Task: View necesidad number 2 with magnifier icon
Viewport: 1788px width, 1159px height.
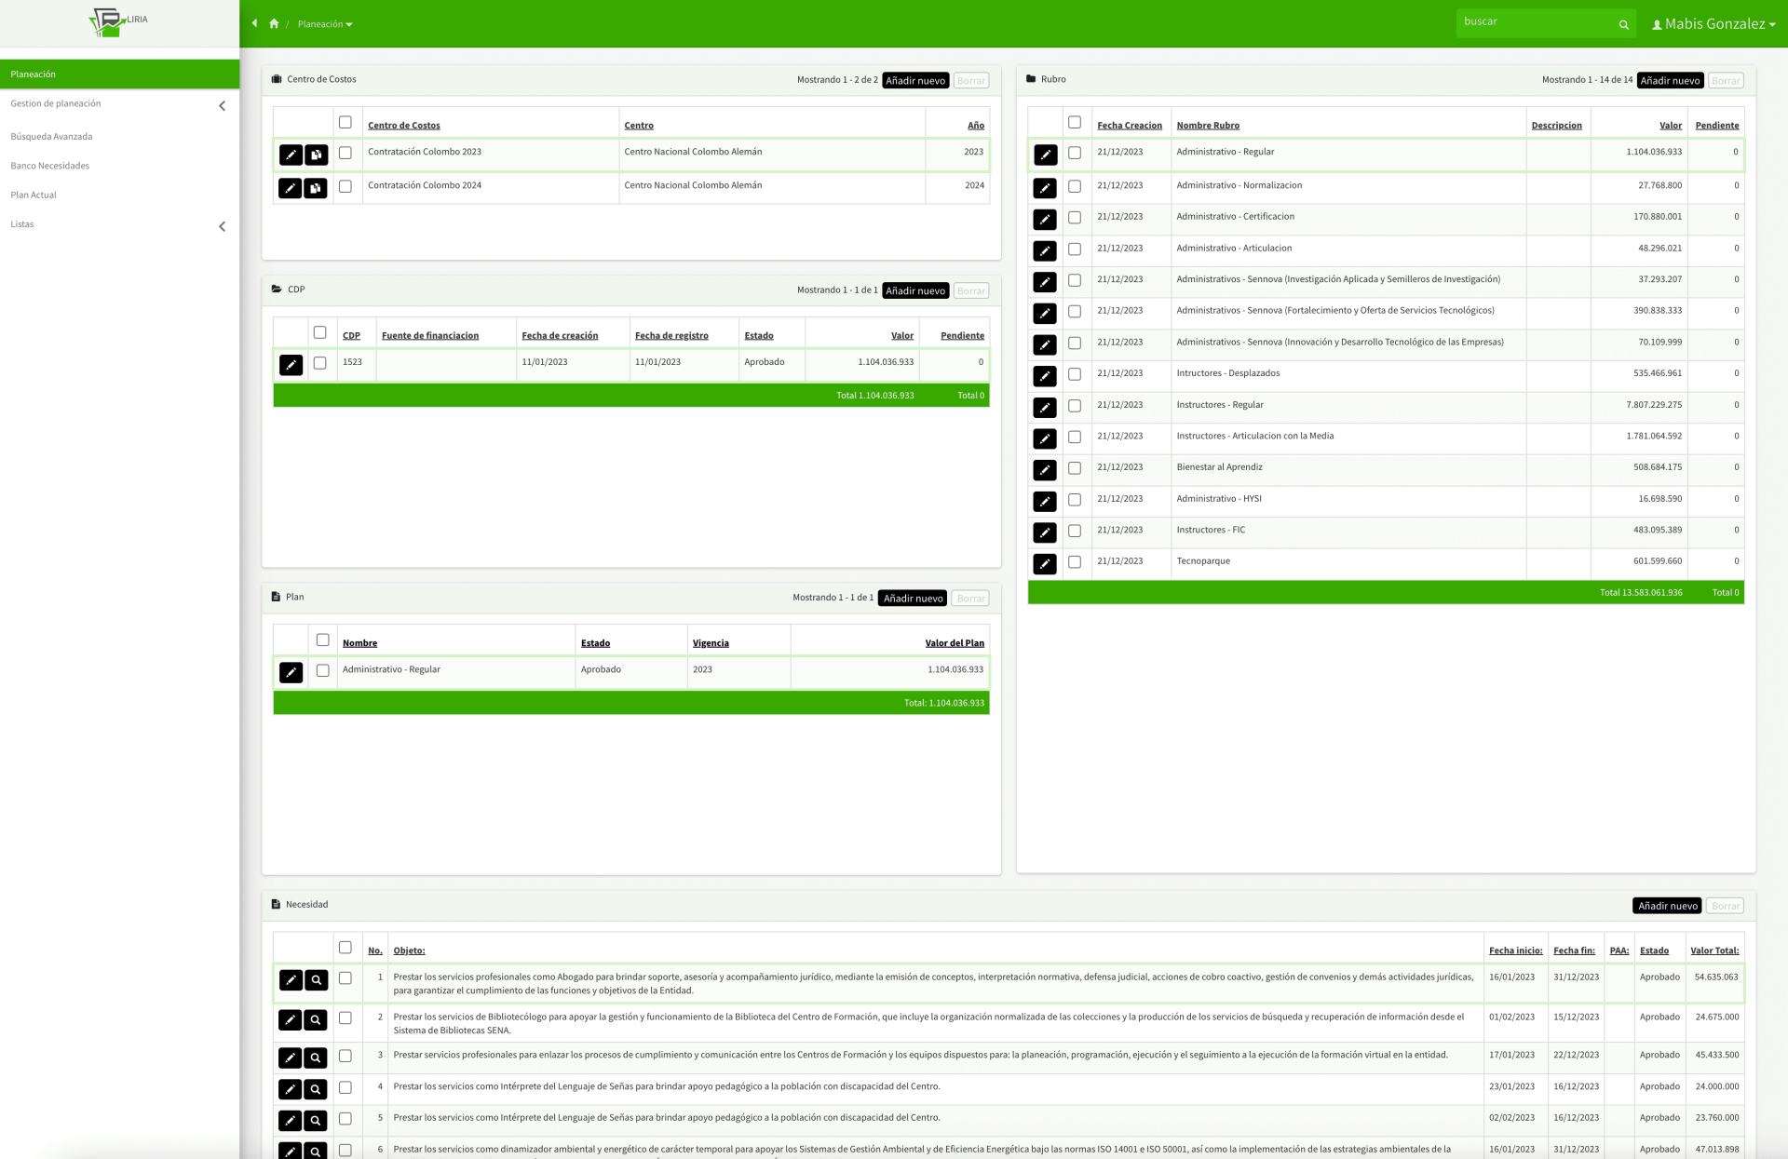Action: 316,1019
